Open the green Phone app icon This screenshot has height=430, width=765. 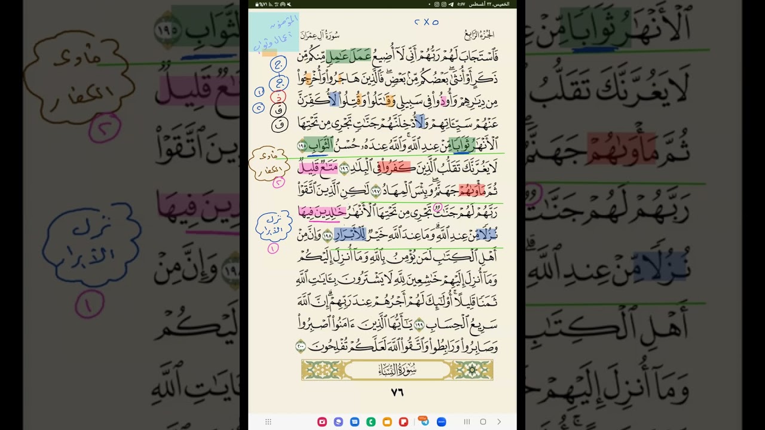coord(371,422)
